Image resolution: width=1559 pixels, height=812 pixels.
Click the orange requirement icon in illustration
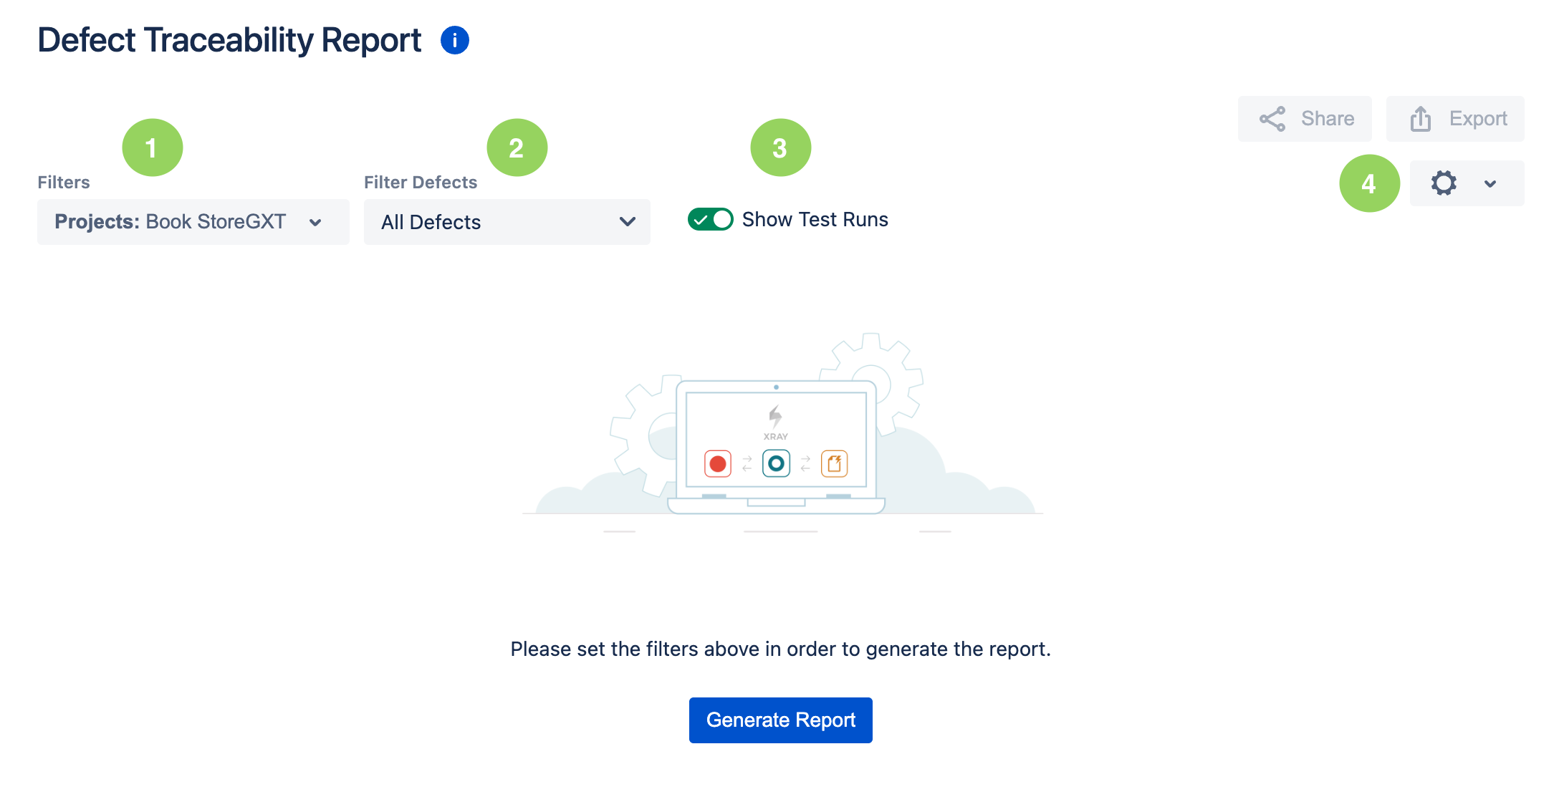(x=834, y=464)
